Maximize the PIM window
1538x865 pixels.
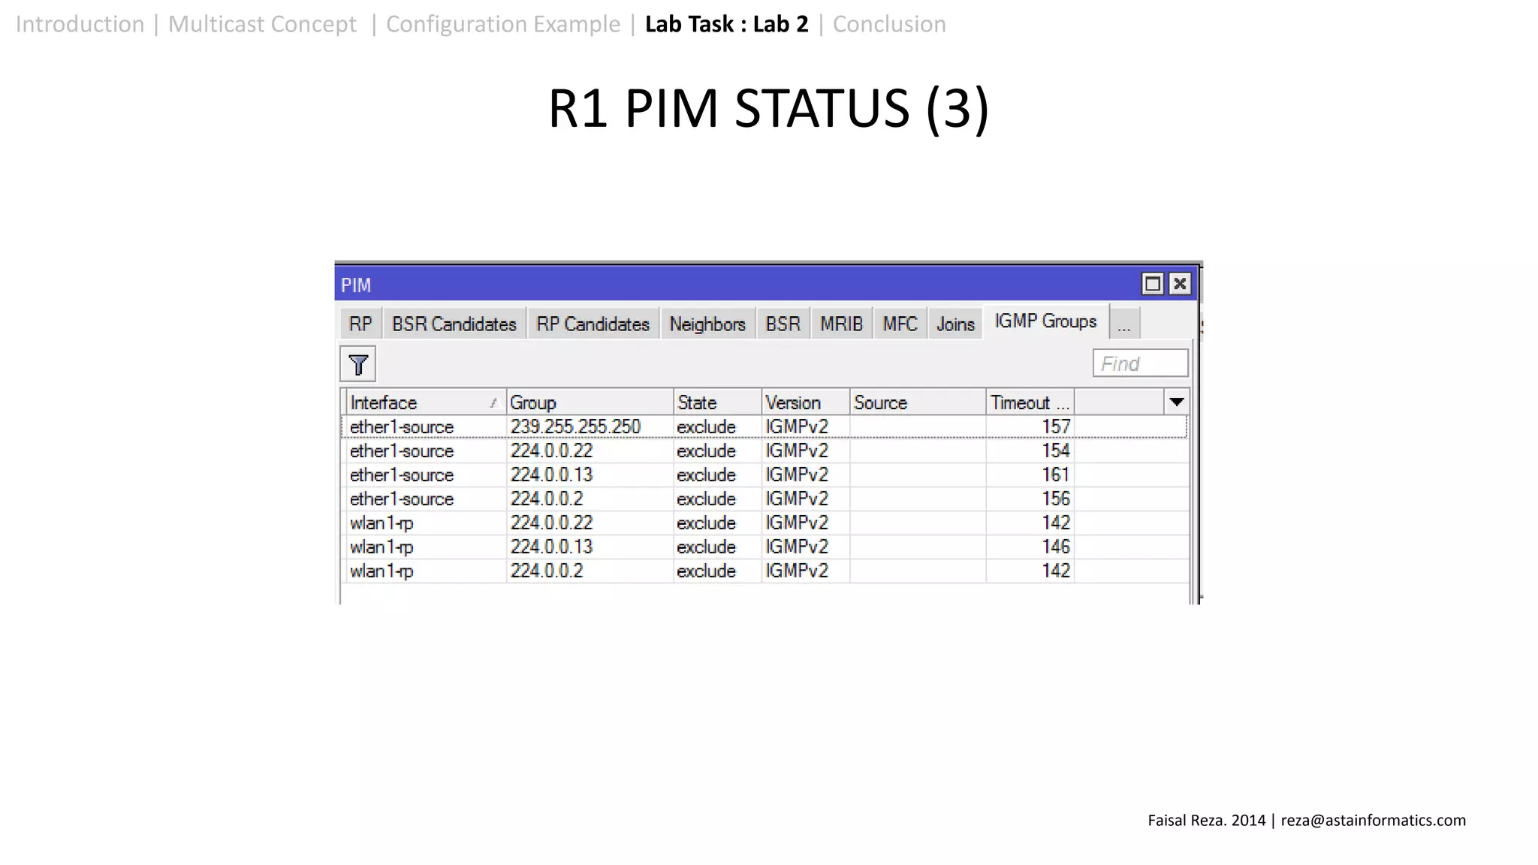point(1152,284)
